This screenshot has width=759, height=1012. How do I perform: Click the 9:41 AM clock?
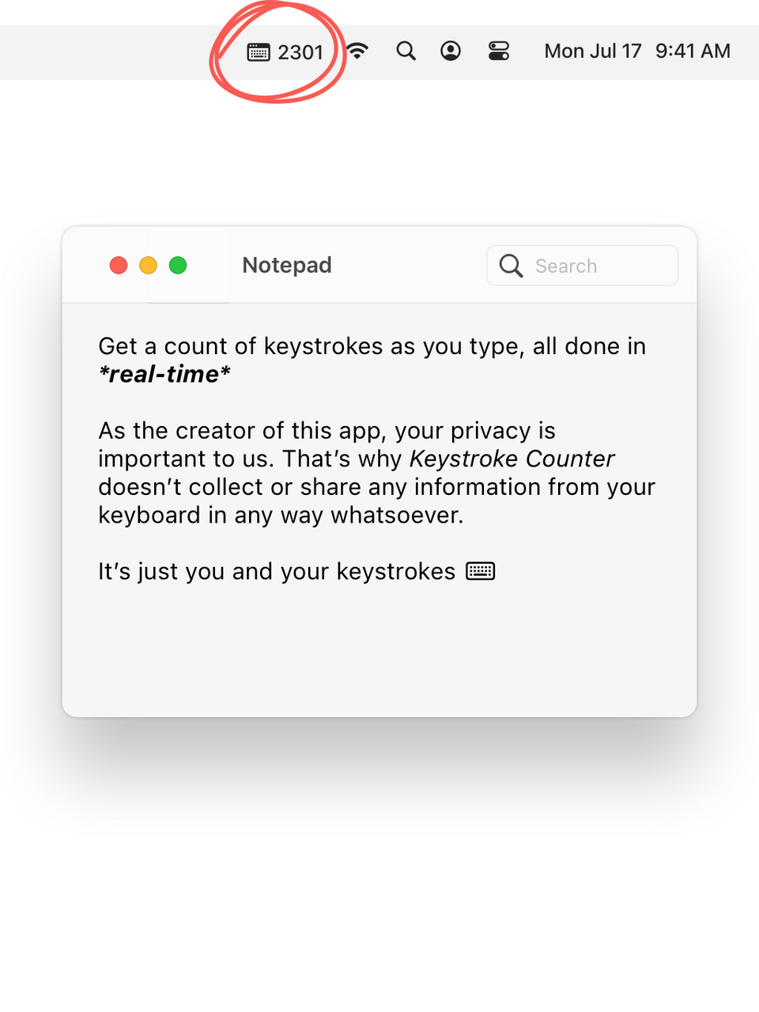point(693,51)
